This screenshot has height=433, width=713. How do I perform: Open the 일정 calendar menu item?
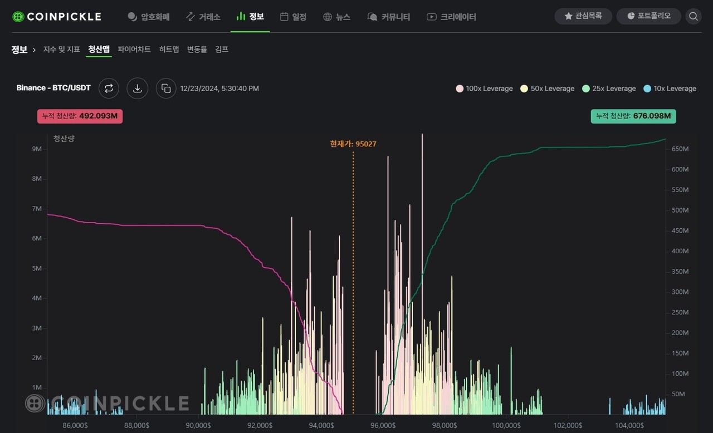pyautogui.click(x=293, y=17)
